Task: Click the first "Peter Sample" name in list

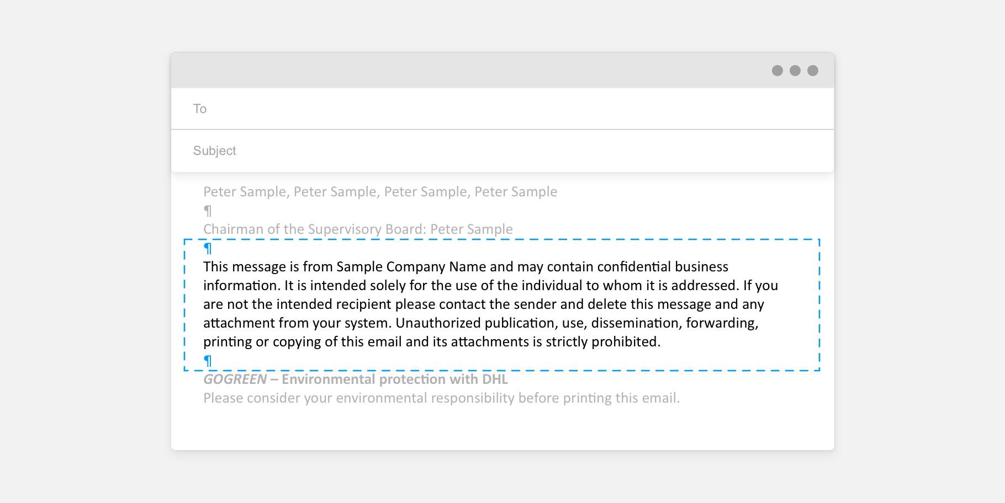Action: point(245,192)
